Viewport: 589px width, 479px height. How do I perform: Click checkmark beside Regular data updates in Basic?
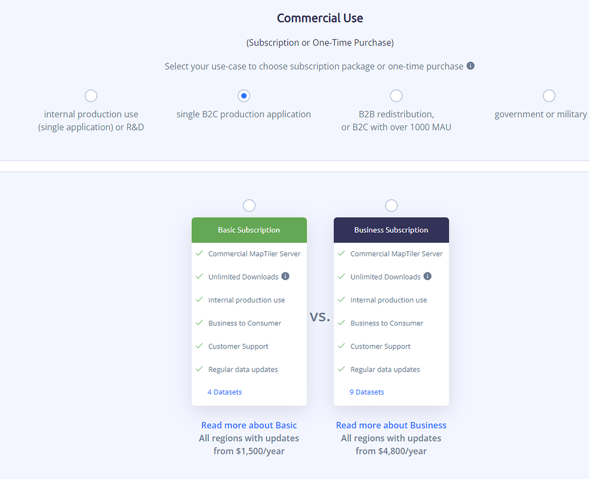click(199, 369)
